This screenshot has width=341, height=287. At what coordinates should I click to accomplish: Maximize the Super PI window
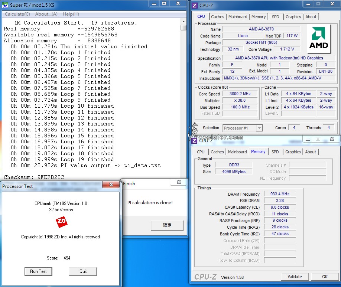click(x=164, y=4)
